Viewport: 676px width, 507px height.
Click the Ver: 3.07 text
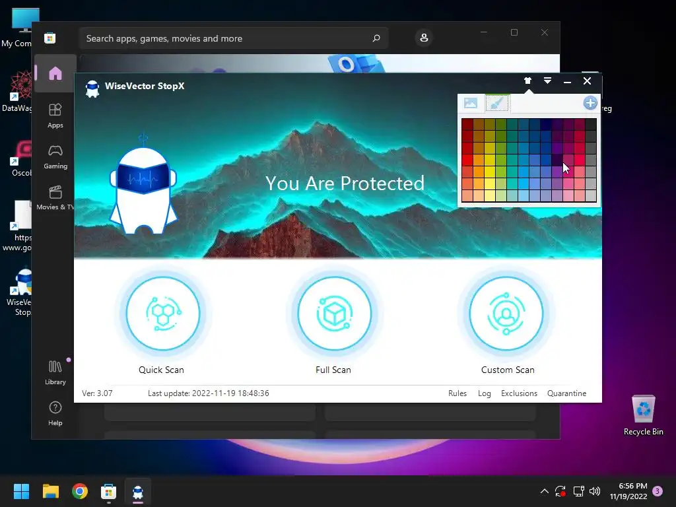[97, 393]
